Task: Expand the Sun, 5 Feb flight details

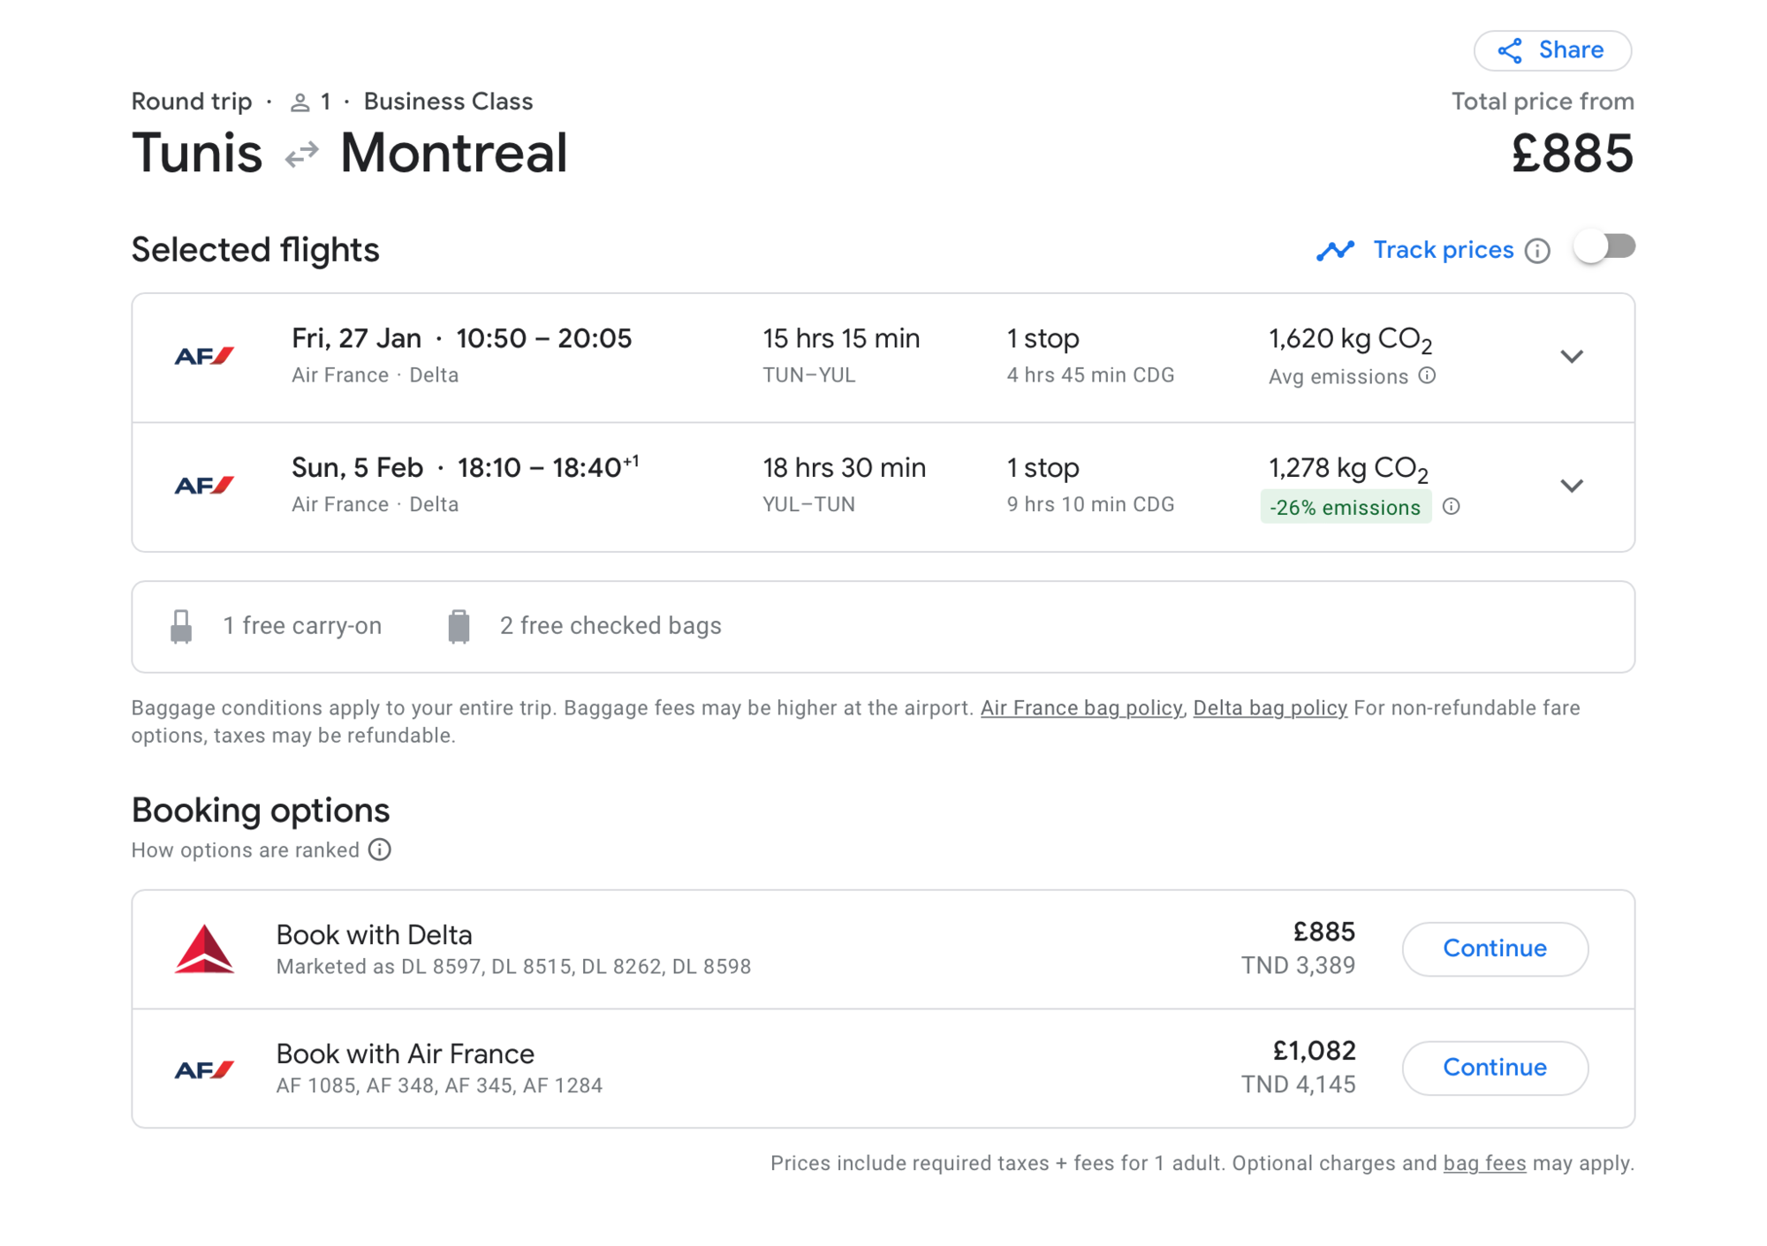Action: 1571,486
